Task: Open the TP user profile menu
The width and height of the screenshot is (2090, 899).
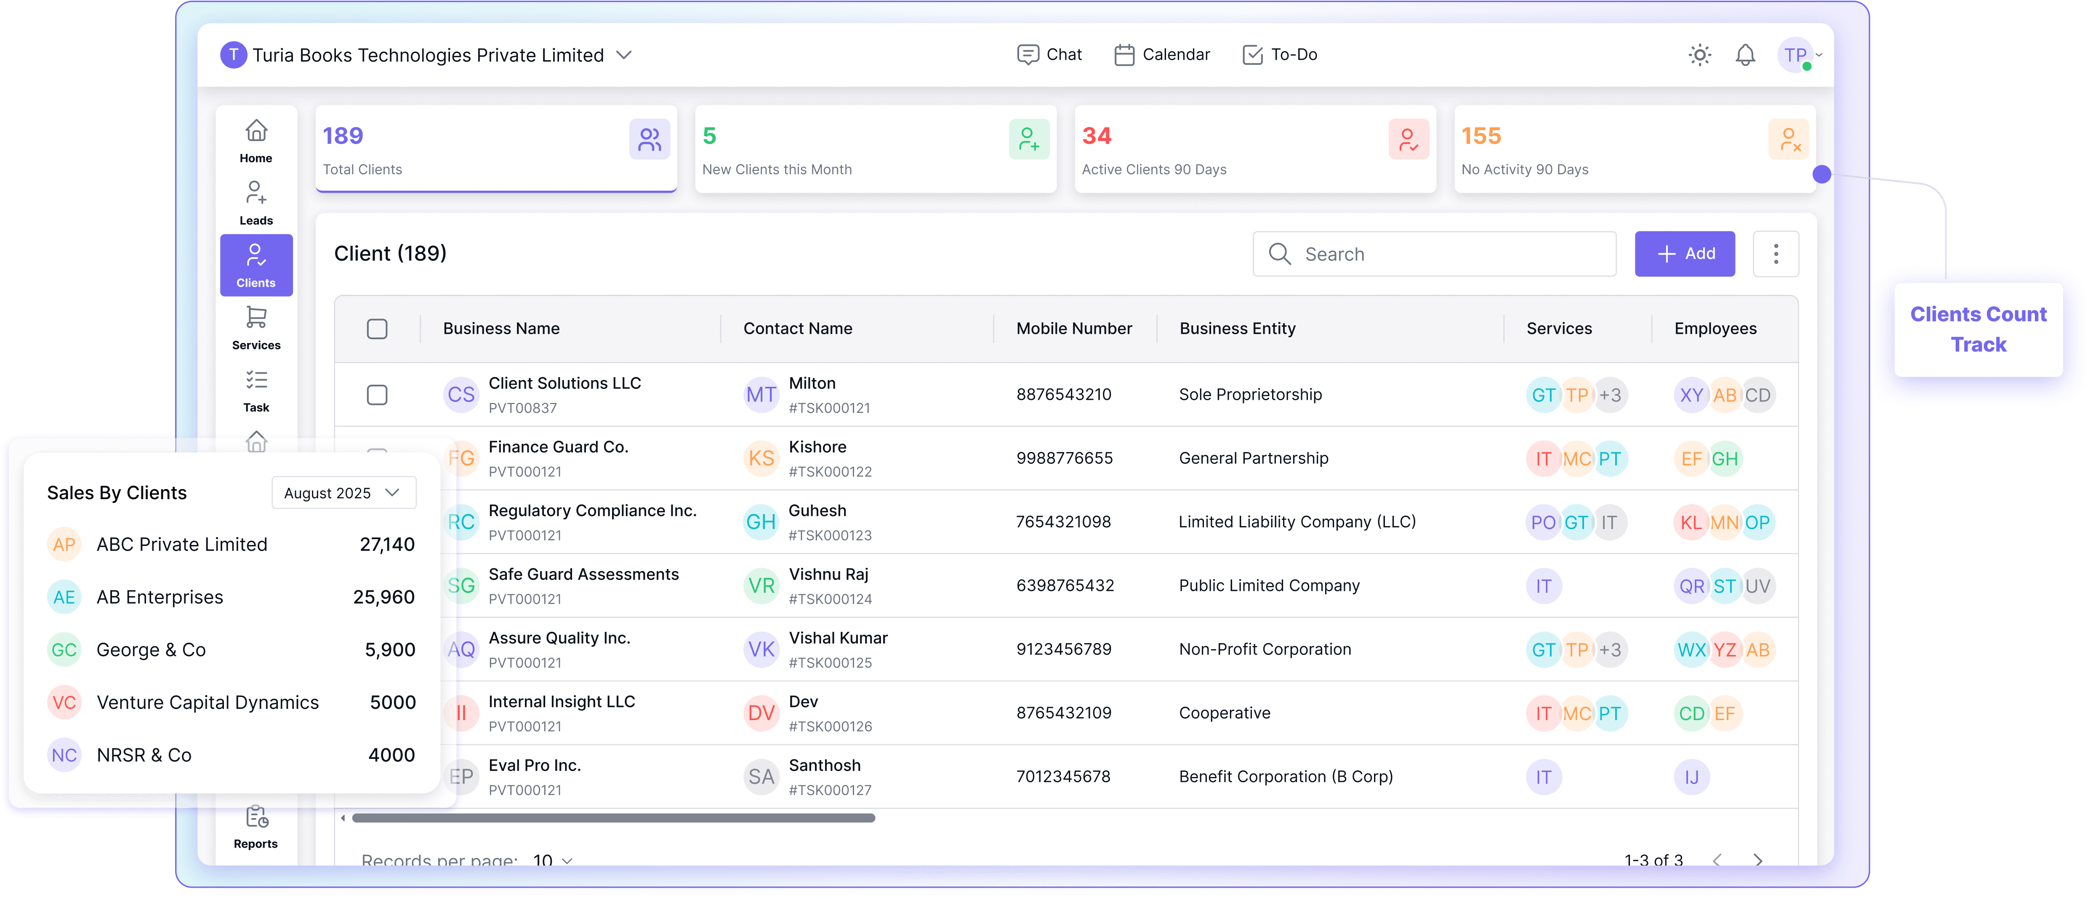Action: click(1799, 55)
